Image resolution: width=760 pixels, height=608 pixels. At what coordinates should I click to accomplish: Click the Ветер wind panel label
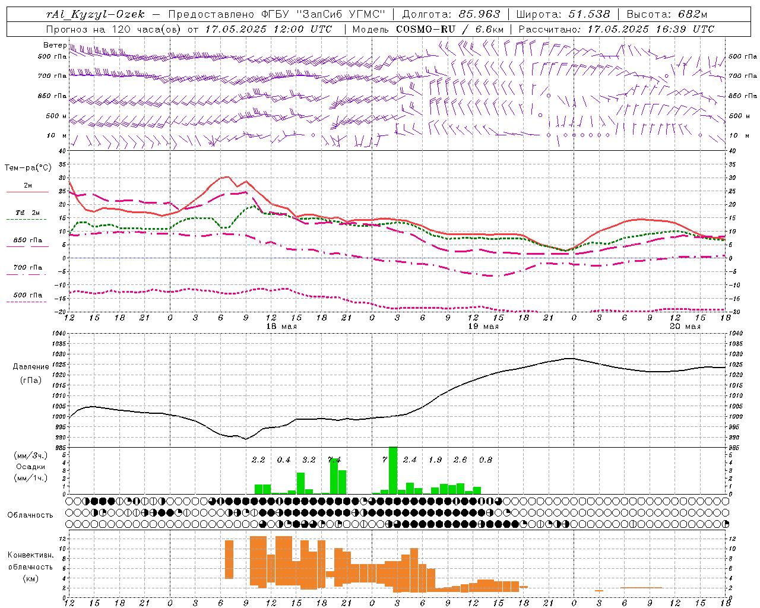click(x=55, y=45)
